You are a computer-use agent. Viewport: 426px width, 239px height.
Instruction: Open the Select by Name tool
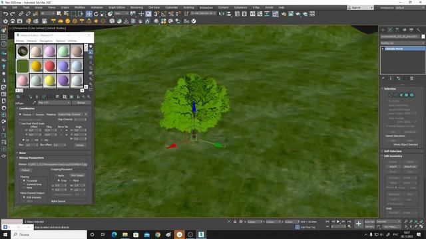point(66,13)
